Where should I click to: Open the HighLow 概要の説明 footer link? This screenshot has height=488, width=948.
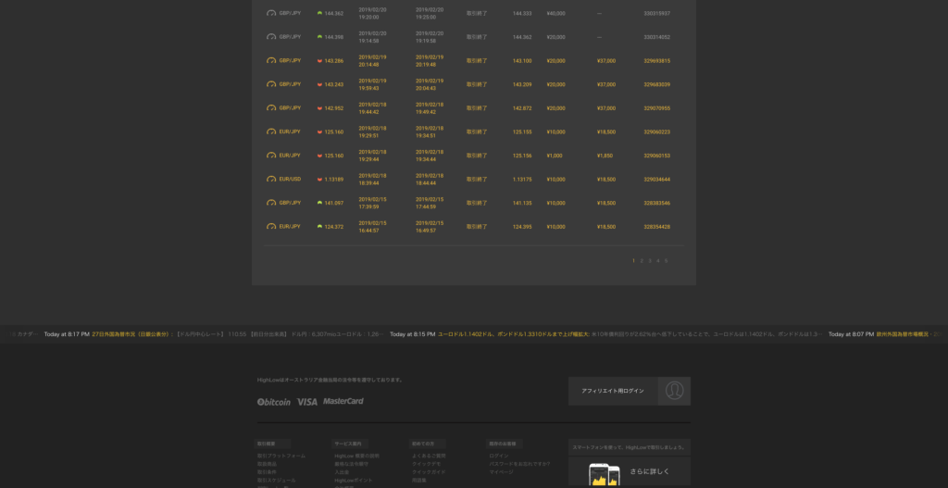[x=356, y=456]
